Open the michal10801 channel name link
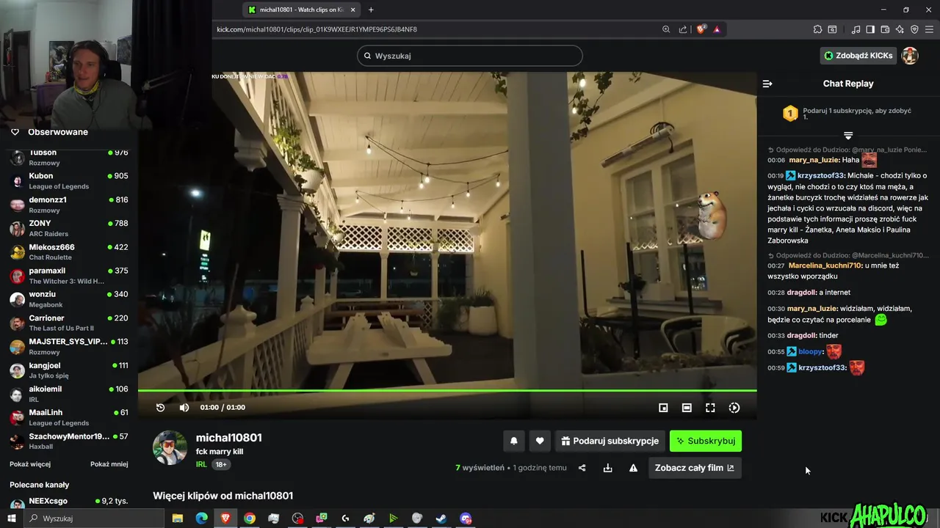The height and width of the screenshot is (528, 940). [228, 438]
